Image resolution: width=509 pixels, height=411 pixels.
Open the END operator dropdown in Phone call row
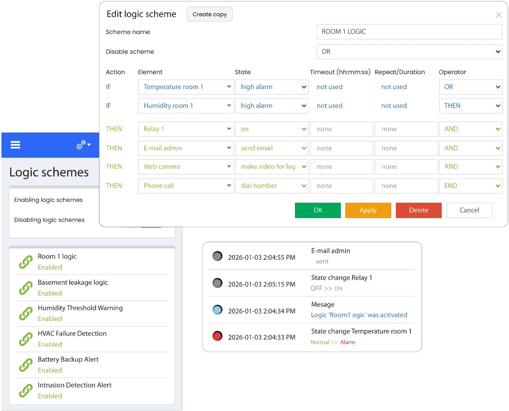[x=471, y=186]
